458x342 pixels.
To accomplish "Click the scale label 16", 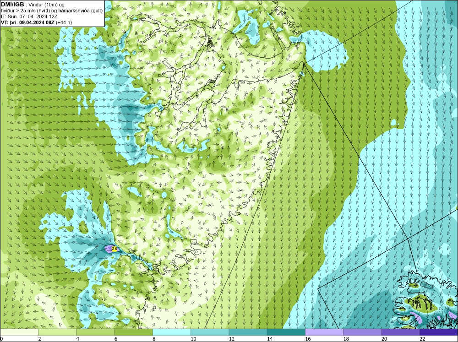I will click(x=308, y=339).
